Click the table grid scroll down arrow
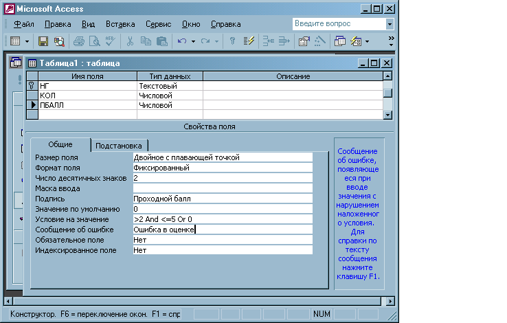This screenshot has height=323, width=507. [x=387, y=115]
